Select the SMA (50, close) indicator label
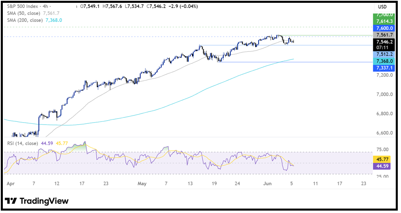 coord(23,13)
